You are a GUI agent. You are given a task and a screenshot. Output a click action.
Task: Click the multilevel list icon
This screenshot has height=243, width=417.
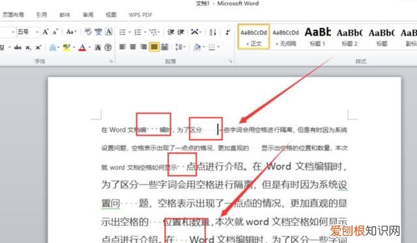[153, 32]
